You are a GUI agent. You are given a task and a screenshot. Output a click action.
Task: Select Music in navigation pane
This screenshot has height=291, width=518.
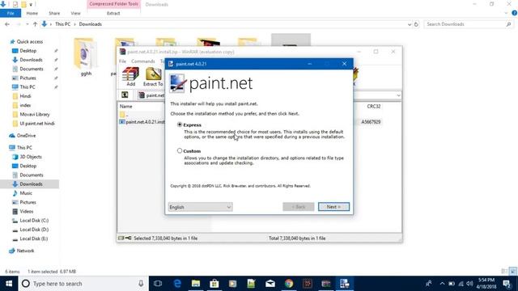(26, 193)
